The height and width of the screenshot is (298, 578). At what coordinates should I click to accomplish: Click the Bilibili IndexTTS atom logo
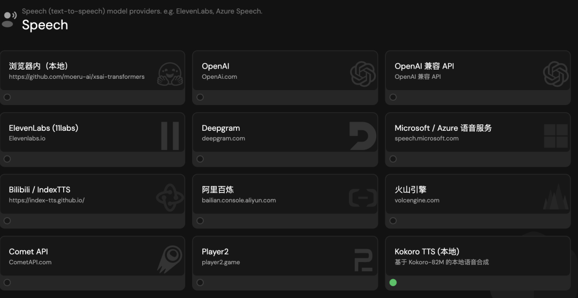pos(170,197)
